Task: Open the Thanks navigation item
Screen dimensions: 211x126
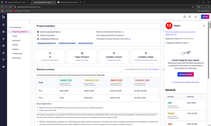Action: 15,45
